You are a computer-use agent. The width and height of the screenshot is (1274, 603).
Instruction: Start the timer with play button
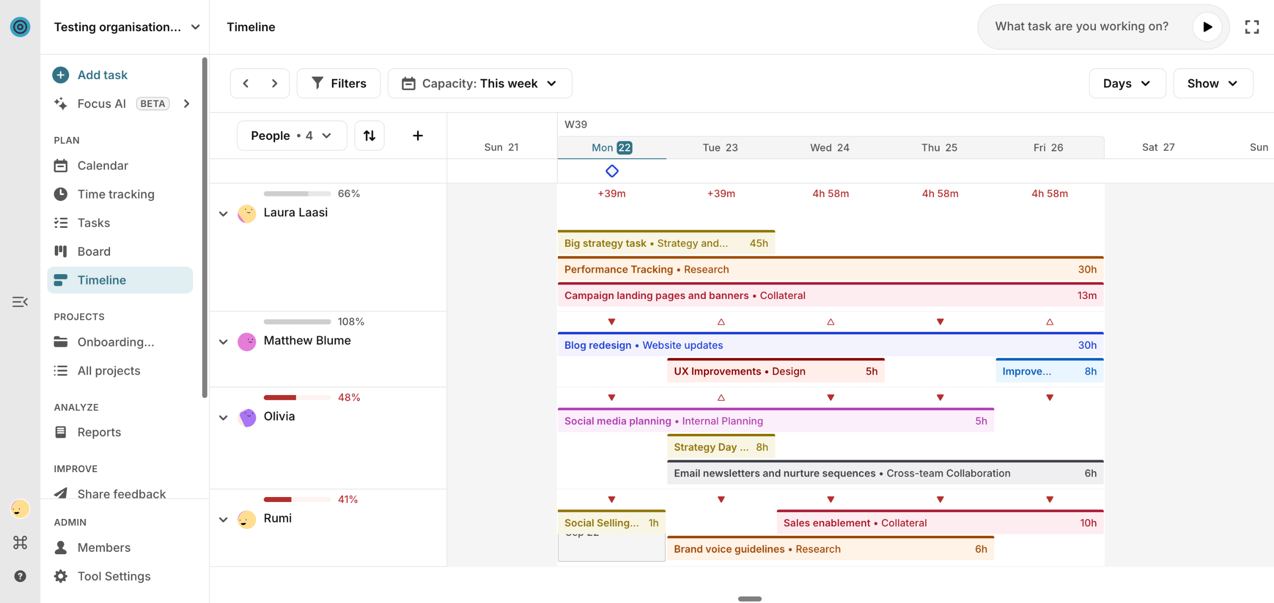[x=1207, y=27]
